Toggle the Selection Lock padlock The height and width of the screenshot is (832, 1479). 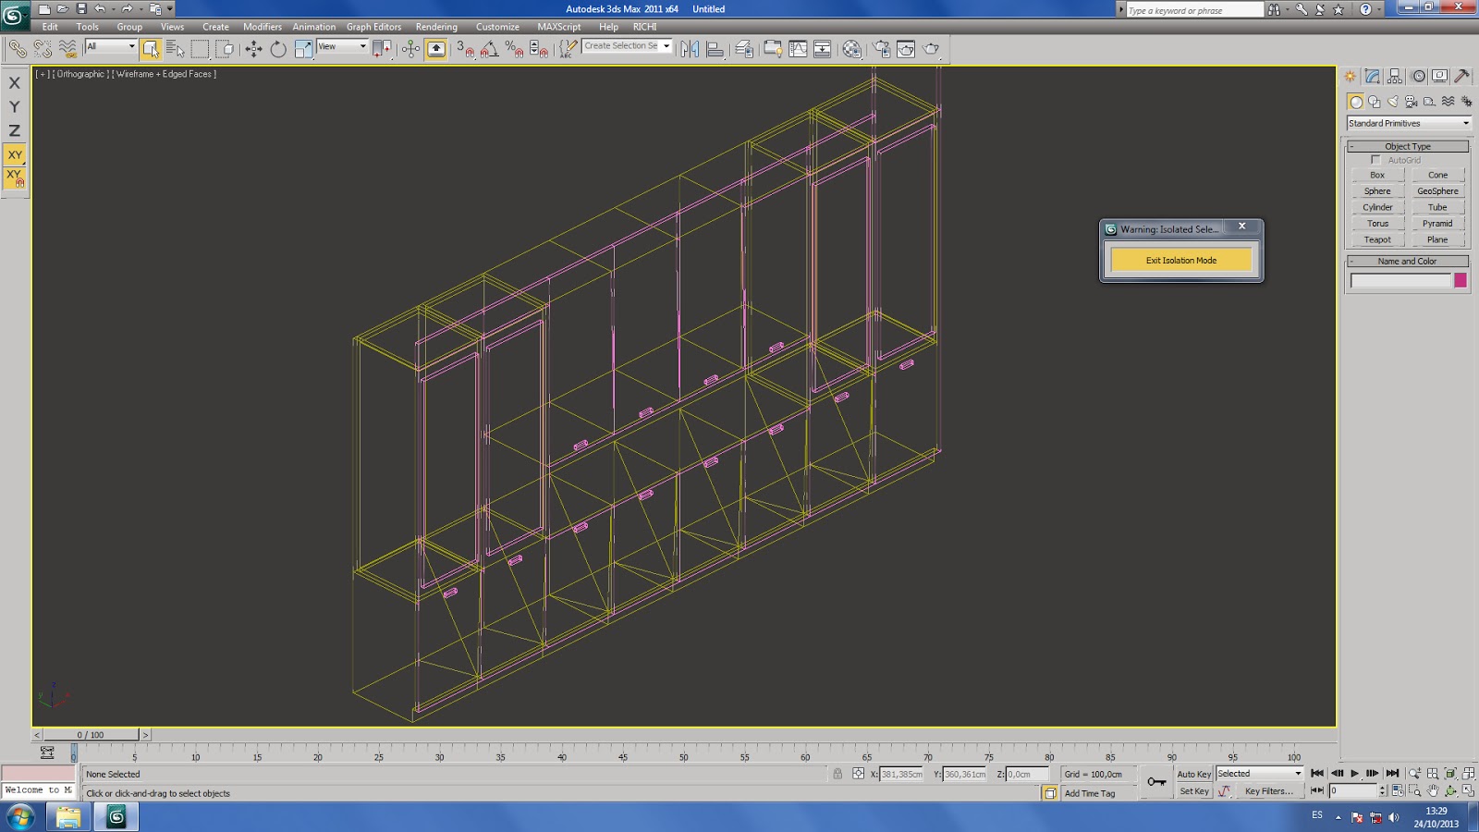pos(837,774)
